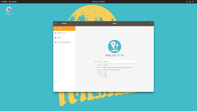
Task: Click the star icon beside Default Applications
Action: pos(55,42)
